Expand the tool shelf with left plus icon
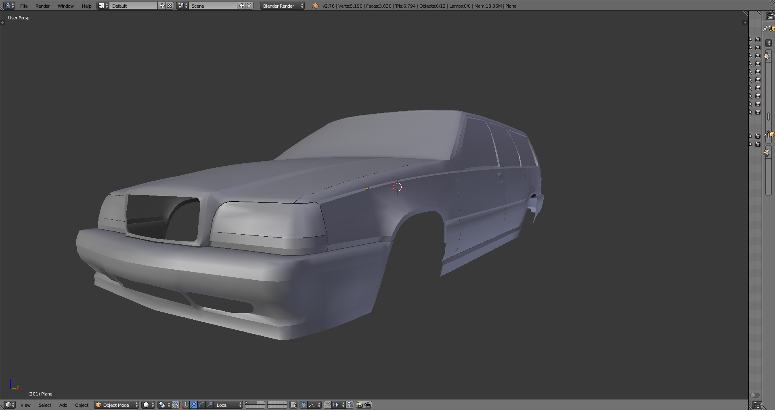 2,23
